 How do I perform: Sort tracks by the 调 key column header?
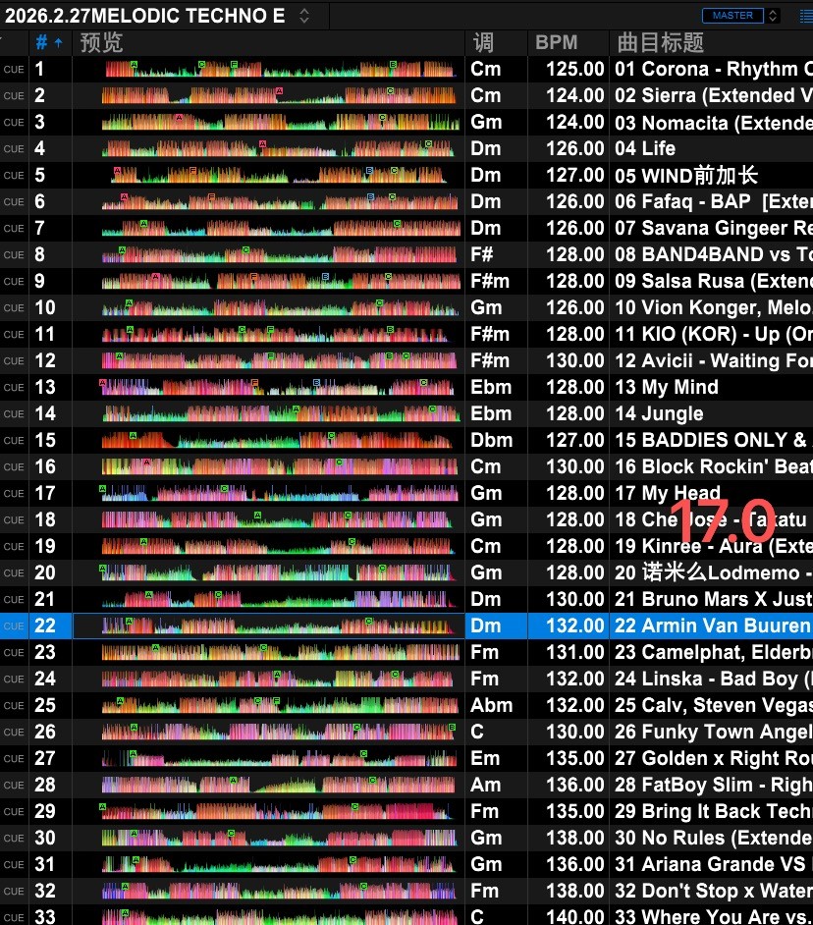(x=483, y=43)
